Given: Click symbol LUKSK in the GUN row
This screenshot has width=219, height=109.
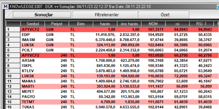Looking at the screenshot, I should (28, 45).
